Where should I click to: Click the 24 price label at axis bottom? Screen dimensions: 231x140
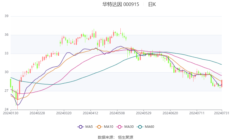tap(7, 109)
